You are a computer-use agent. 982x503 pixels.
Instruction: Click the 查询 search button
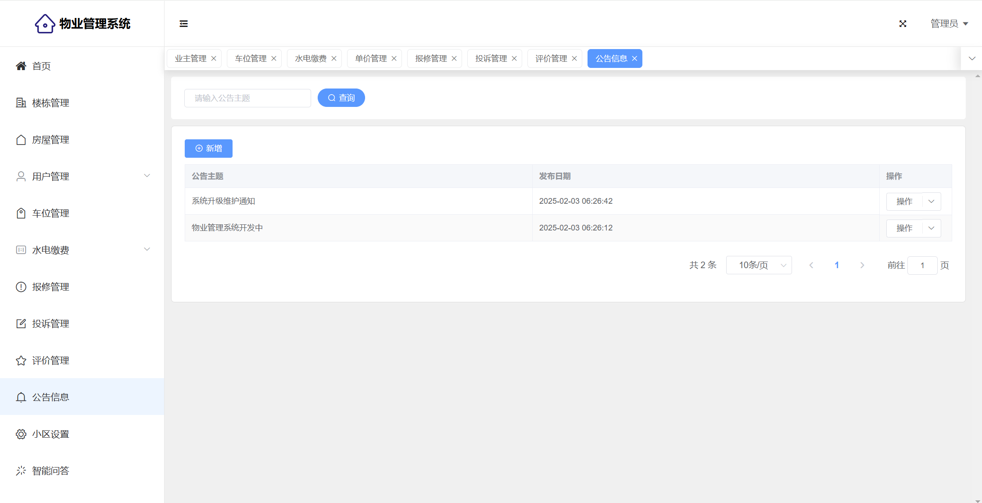[341, 98]
